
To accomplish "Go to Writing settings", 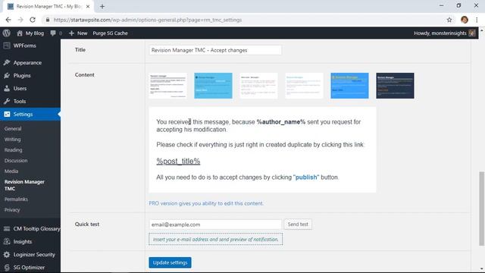I will [13, 140].
